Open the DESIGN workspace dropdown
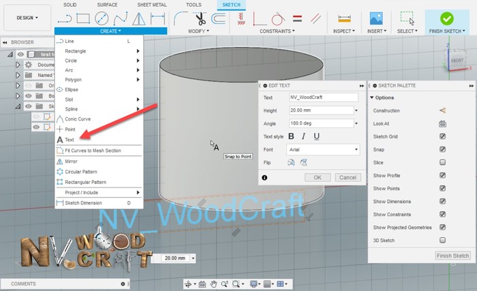477x291 pixels. 27,18
